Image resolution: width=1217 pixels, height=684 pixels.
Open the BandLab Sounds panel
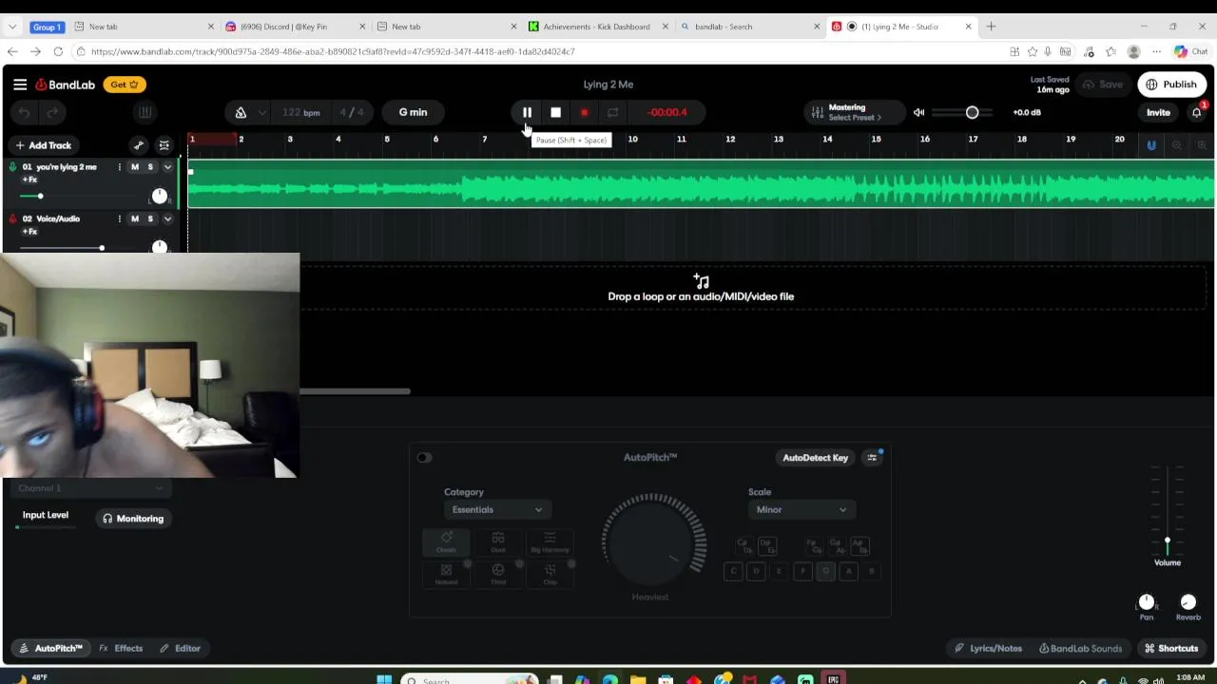click(x=1080, y=649)
